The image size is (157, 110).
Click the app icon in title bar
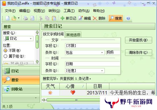pos(4,3)
